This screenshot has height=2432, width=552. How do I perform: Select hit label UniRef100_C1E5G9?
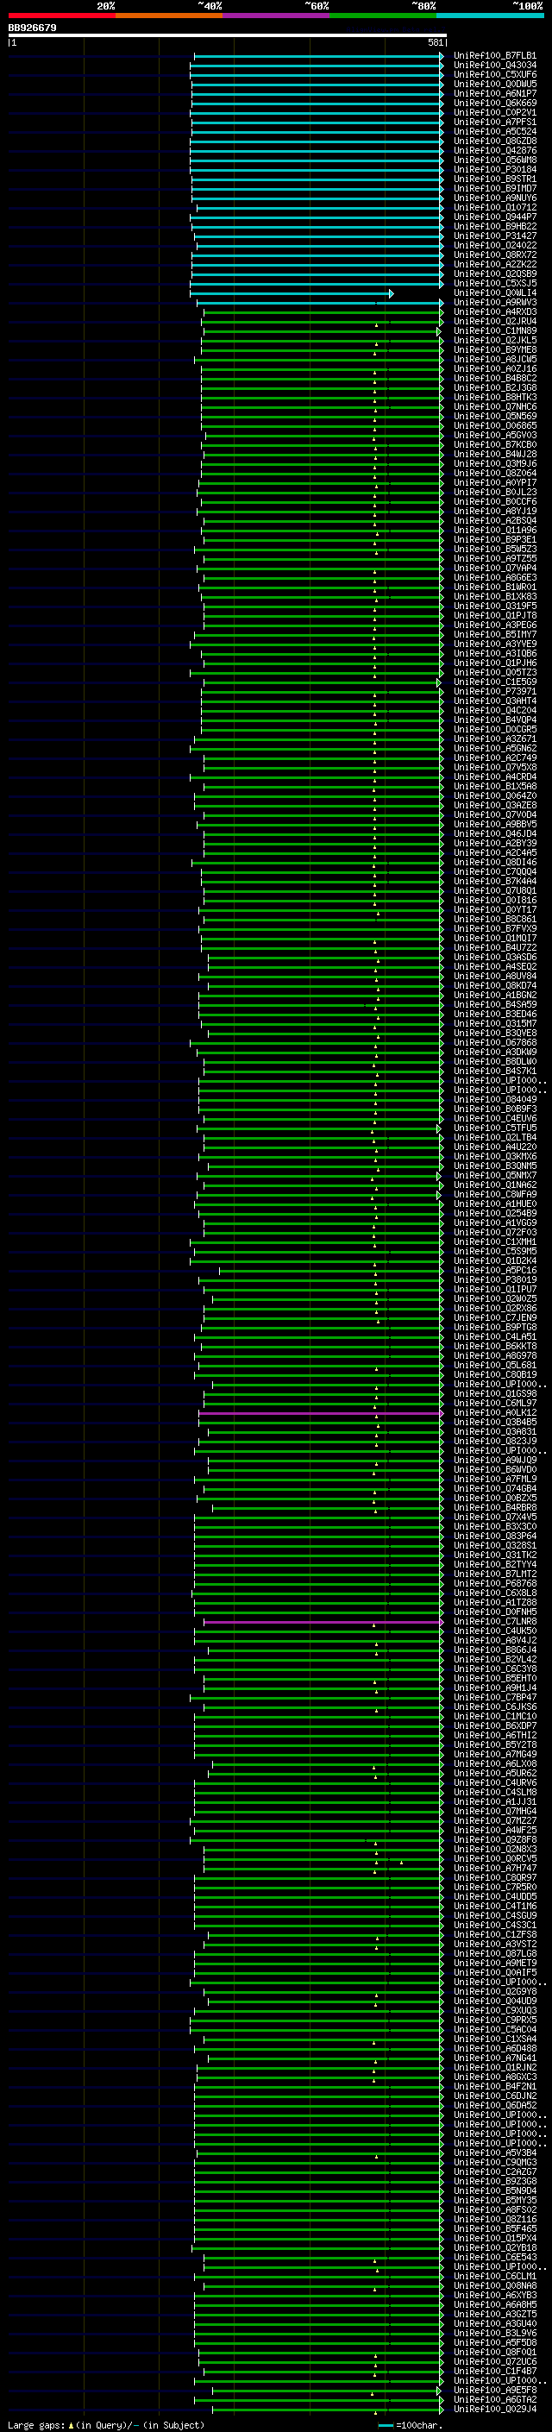tap(494, 682)
